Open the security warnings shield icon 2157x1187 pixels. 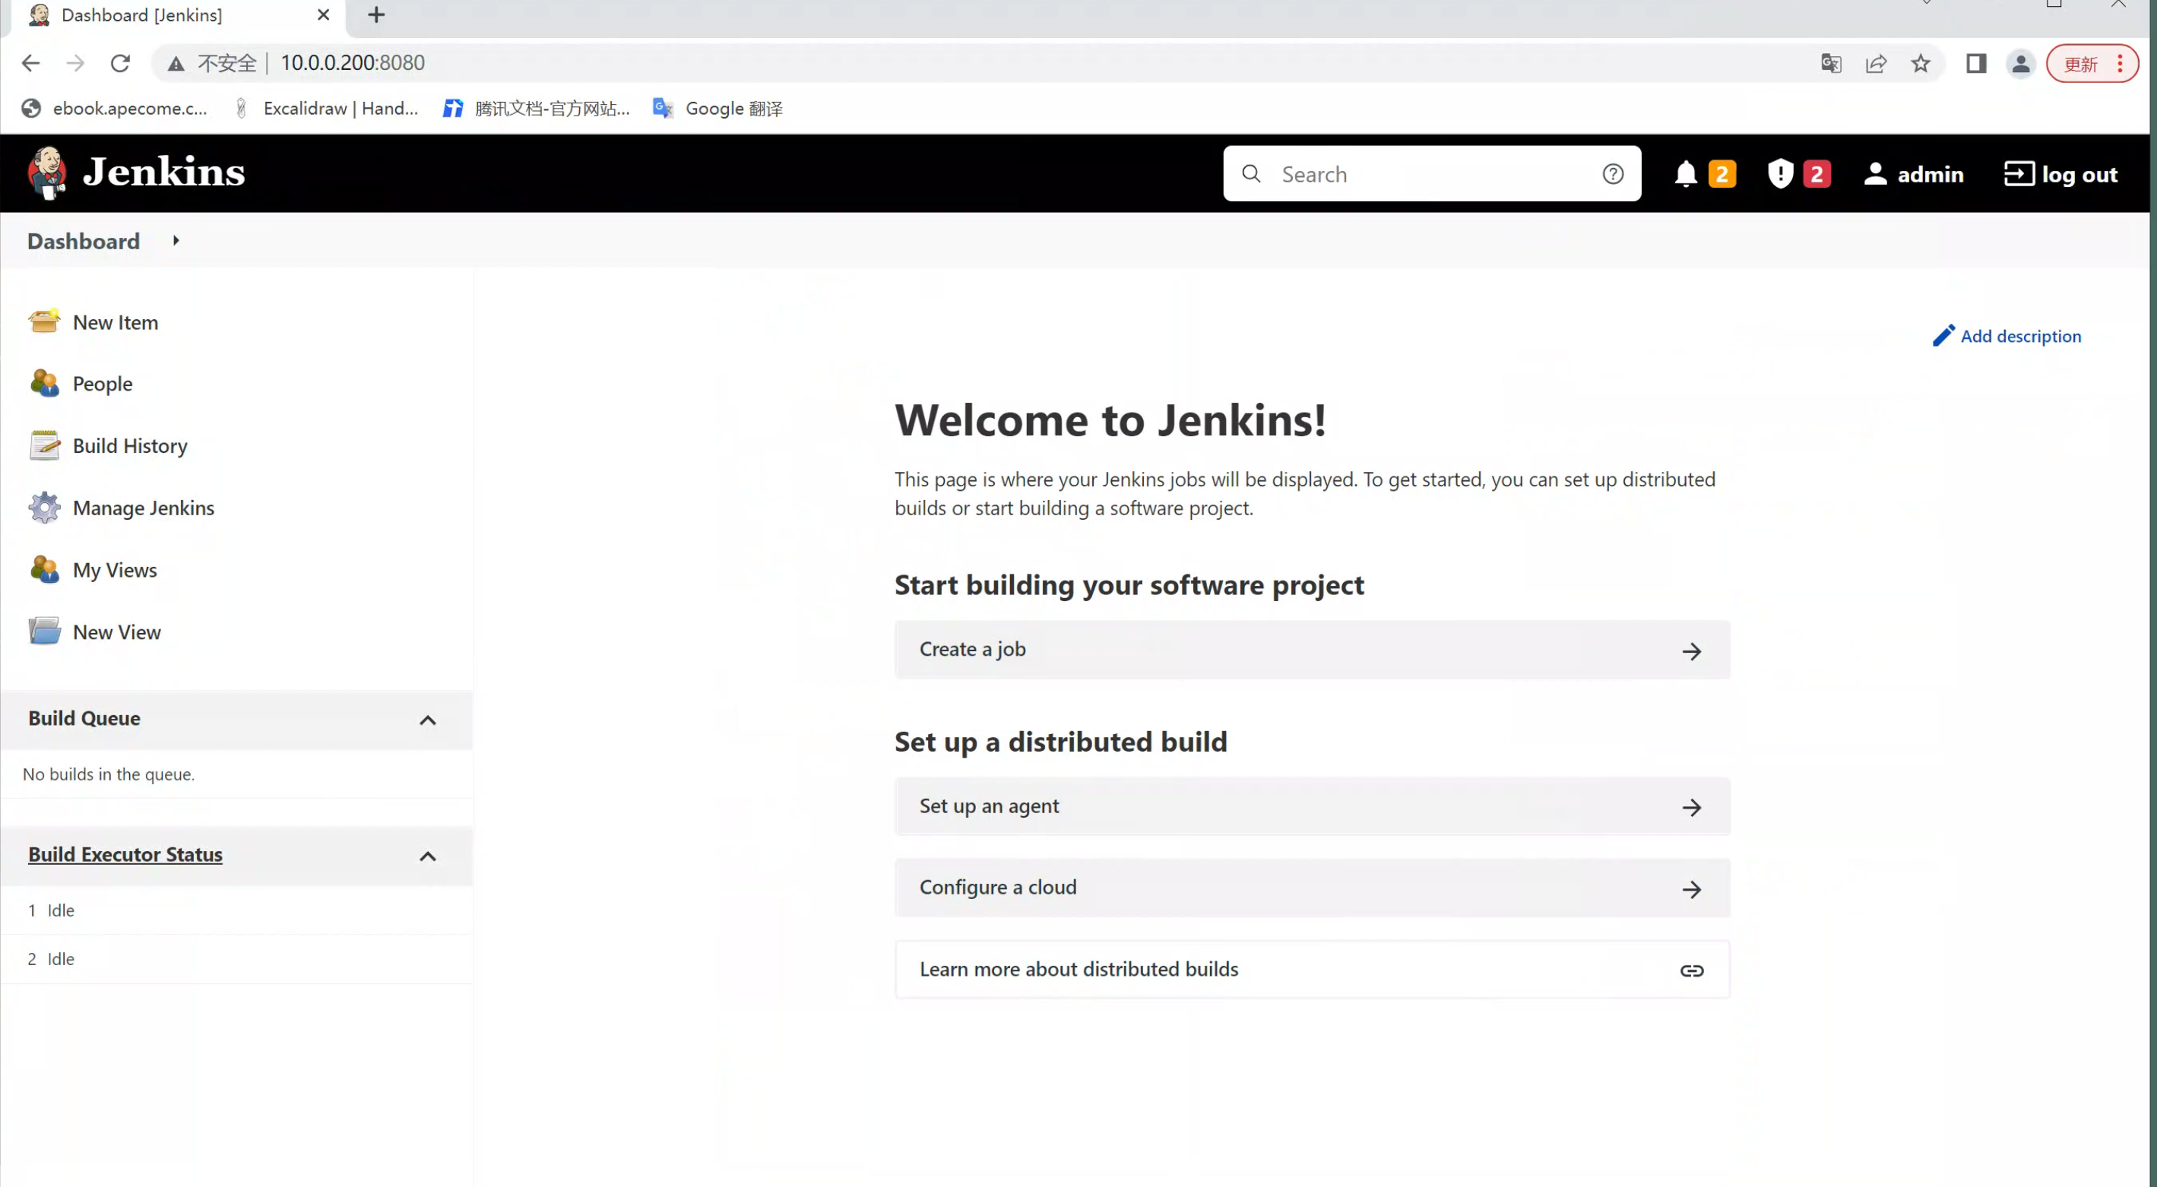pyautogui.click(x=1780, y=174)
